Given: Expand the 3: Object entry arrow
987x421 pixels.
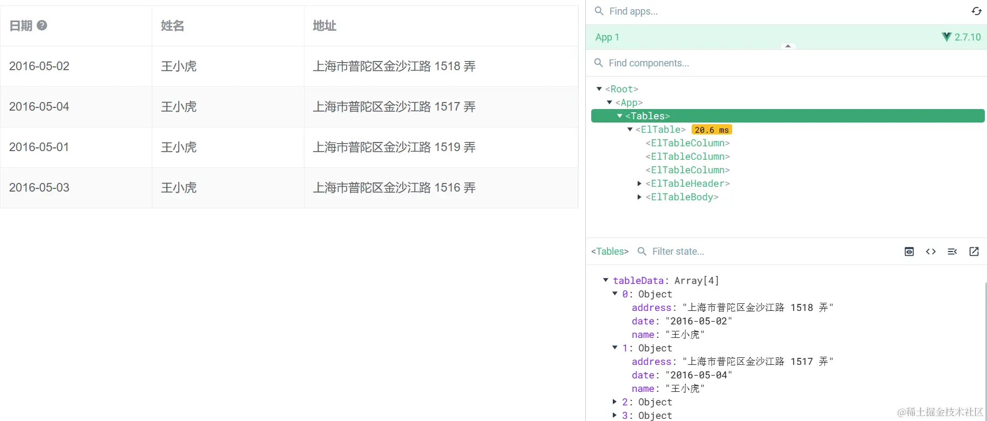Looking at the screenshot, I should point(615,415).
